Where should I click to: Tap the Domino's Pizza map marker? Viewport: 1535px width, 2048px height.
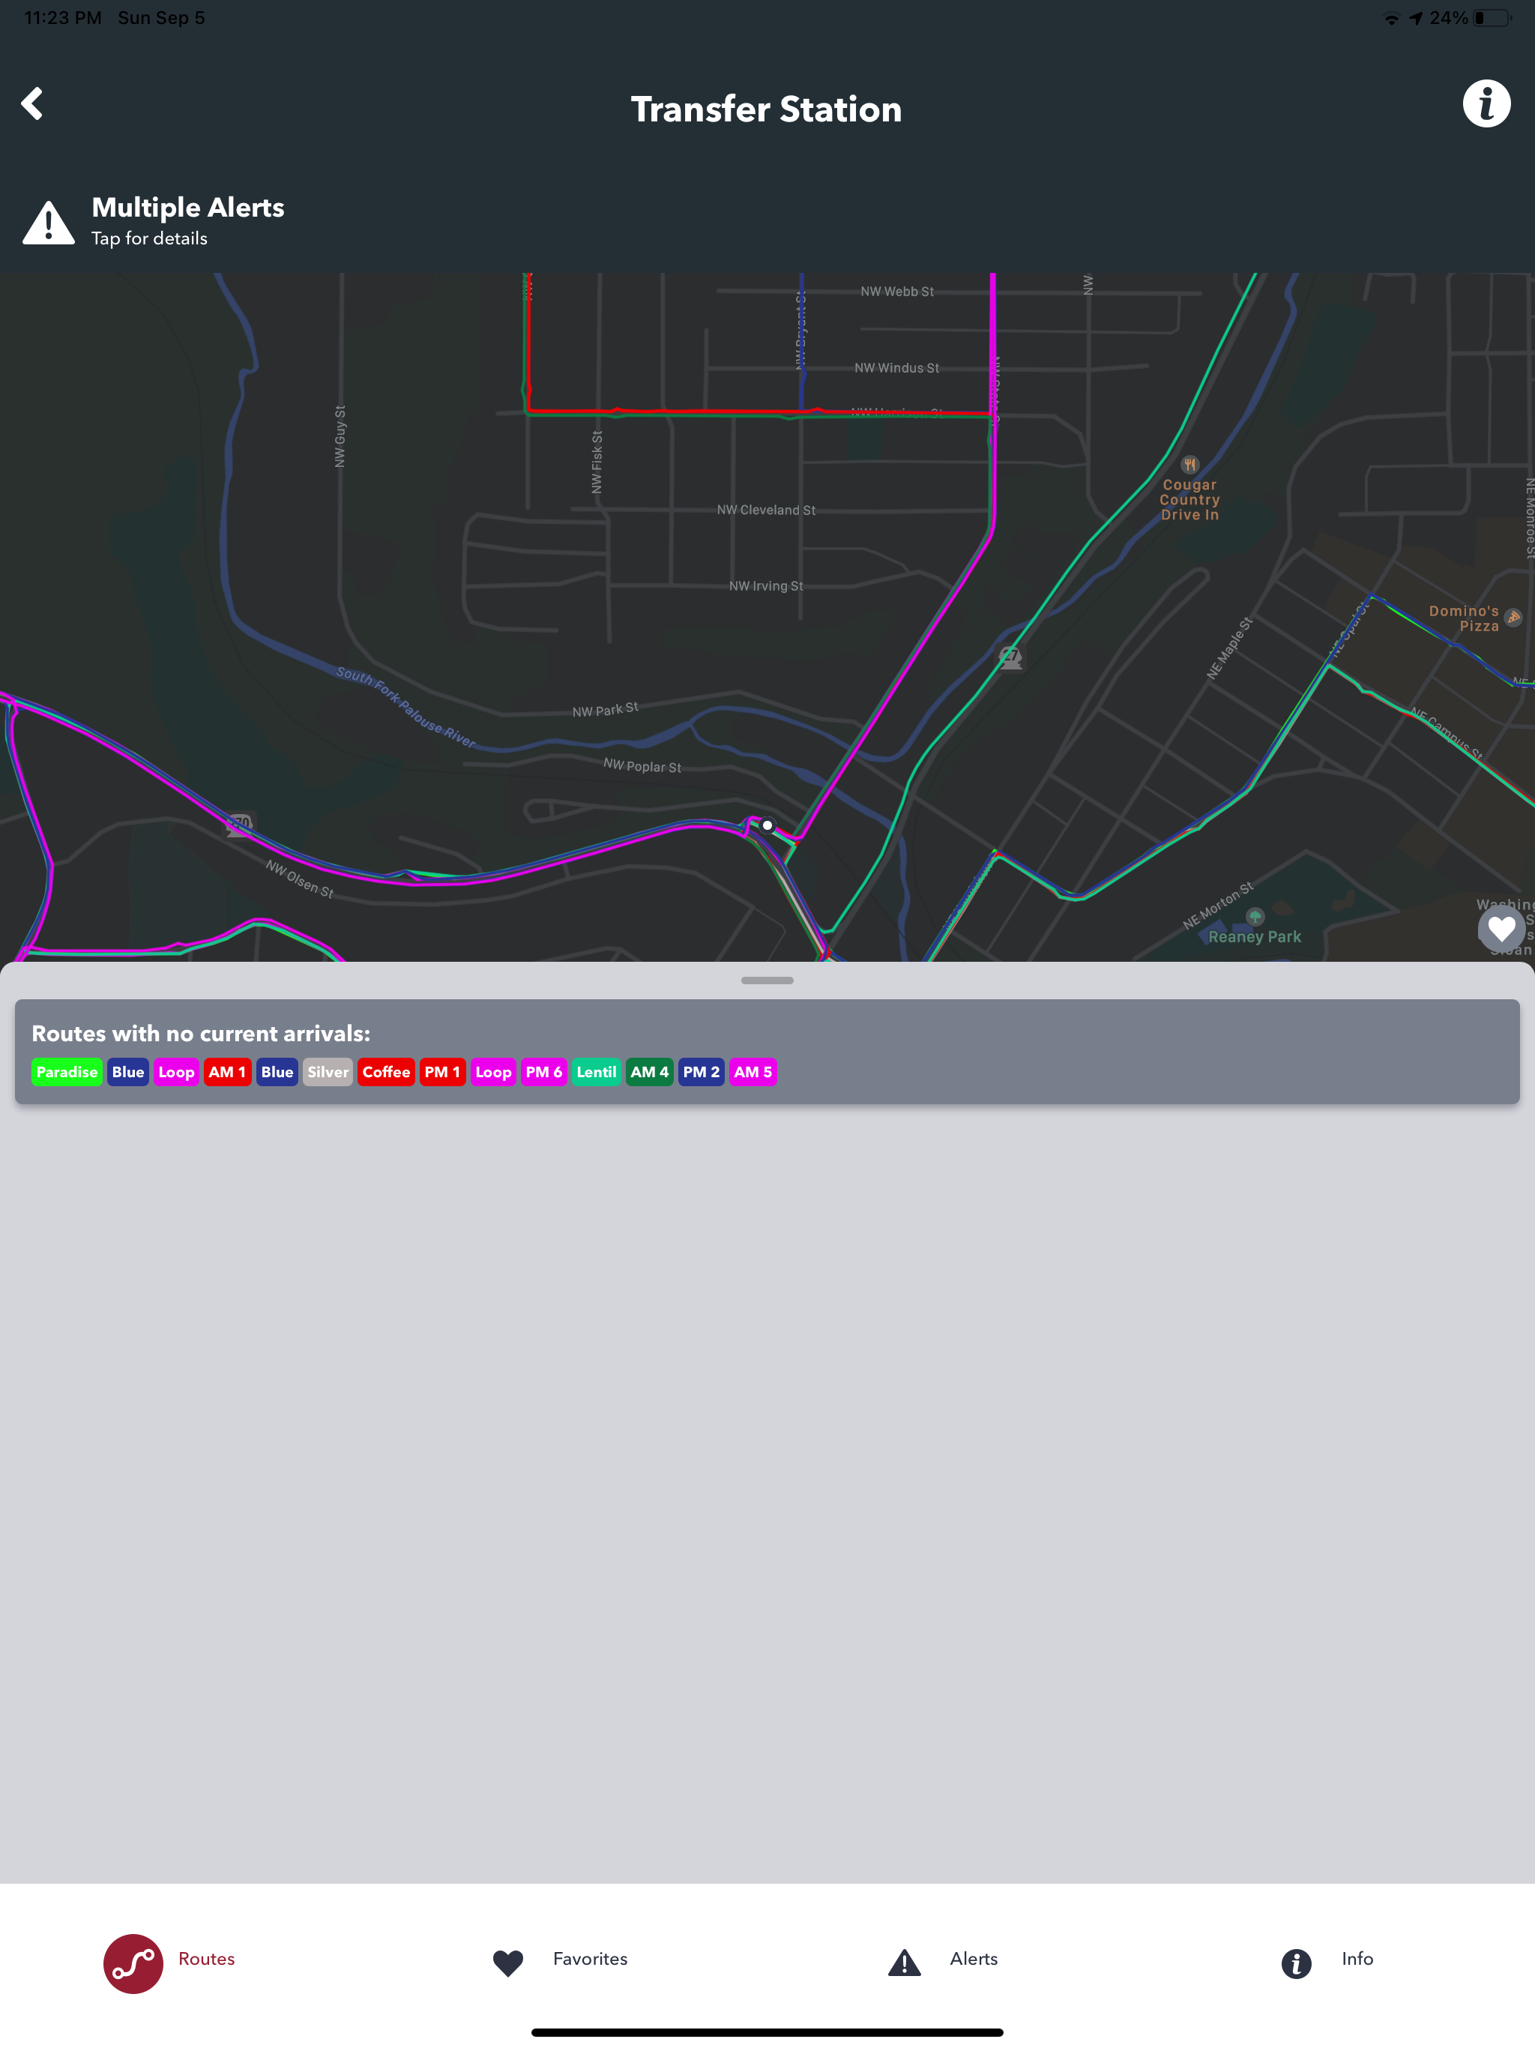[x=1513, y=618]
